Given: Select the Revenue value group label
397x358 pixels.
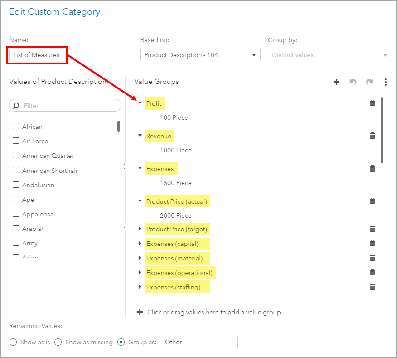Looking at the screenshot, I should pos(159,136).
